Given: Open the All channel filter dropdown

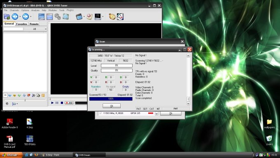Looking at the screenshot, I should 35,29.
